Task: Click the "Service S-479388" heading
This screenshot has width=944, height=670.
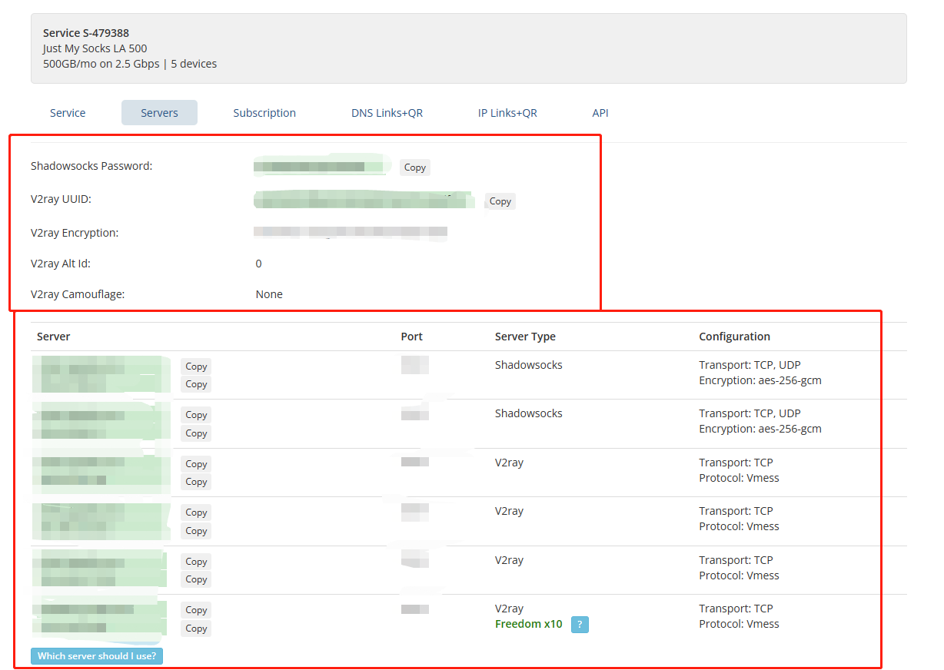Action: point(86,33)
